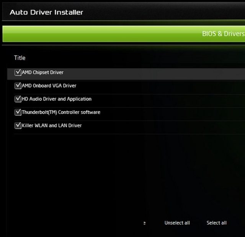
Task: Click blank space right of Thunderbolt(TM) row text
Action: coord(172,112)
